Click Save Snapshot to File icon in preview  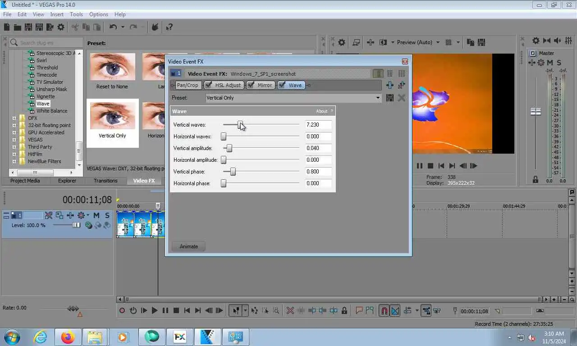pyautogui.click(x=481, y=42)
